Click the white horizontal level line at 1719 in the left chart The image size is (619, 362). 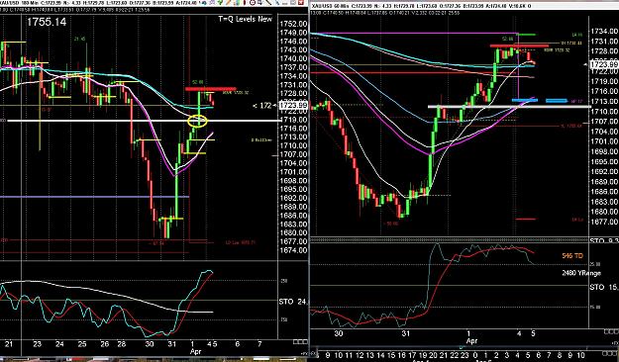[142, 121]
